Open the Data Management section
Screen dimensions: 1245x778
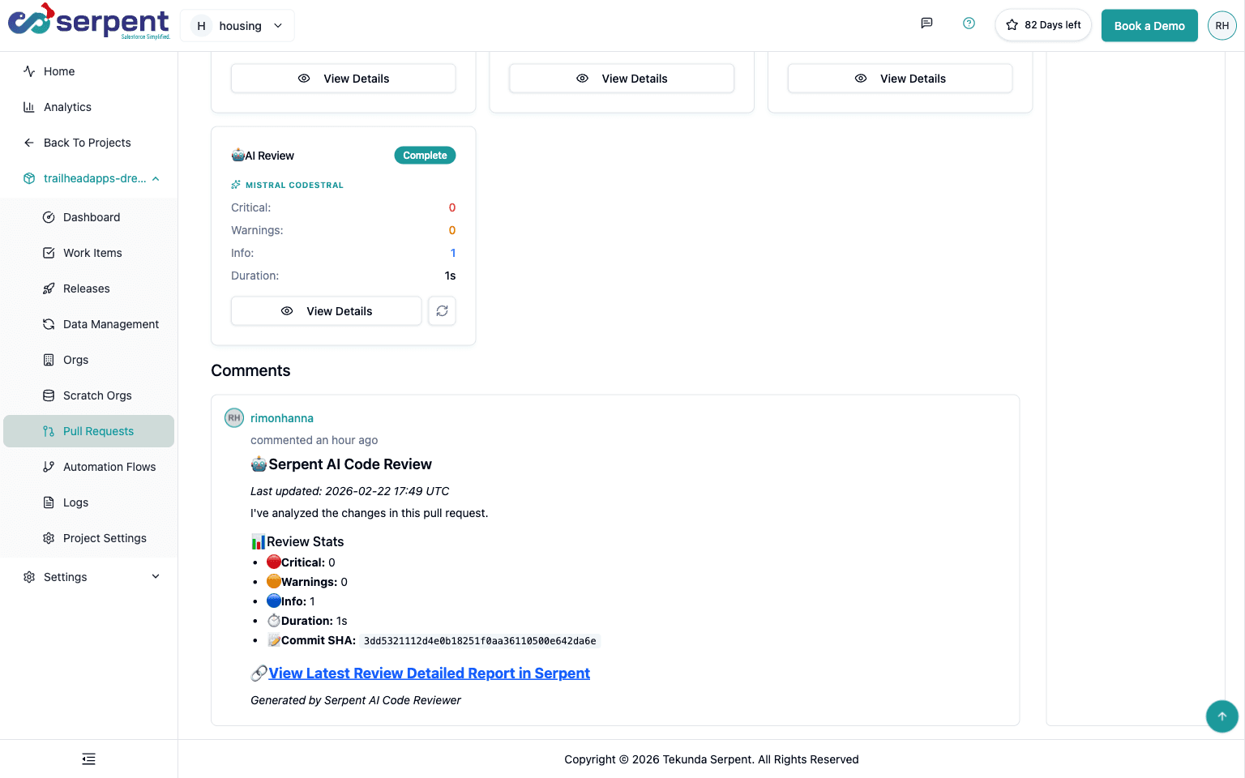(110, 324)
